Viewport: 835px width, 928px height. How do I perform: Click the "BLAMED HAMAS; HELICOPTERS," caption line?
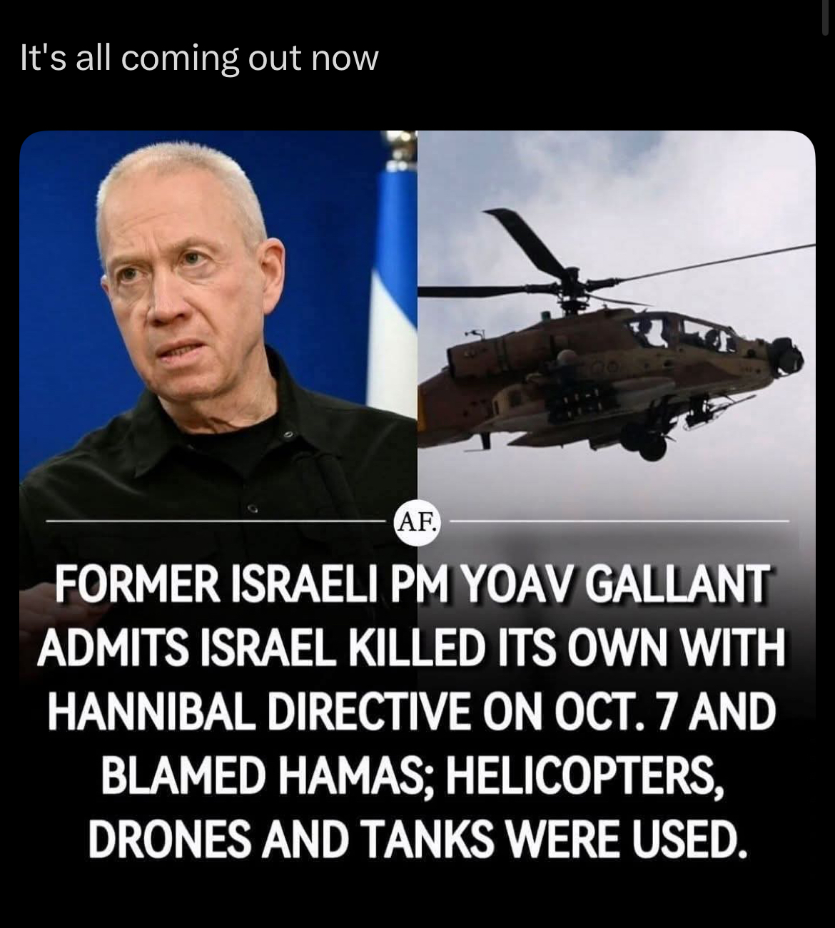point(414,776)
